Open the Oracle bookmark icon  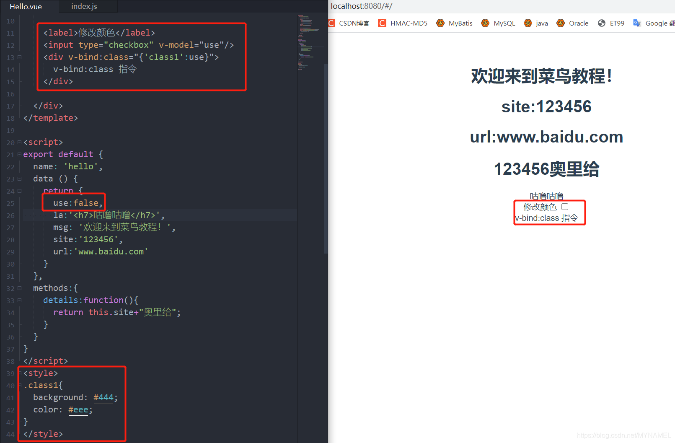(561, 23)
